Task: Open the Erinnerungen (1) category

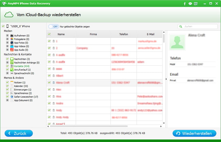Action: [23, 90]
